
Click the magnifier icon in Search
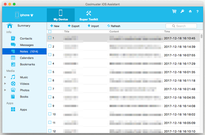173,26
